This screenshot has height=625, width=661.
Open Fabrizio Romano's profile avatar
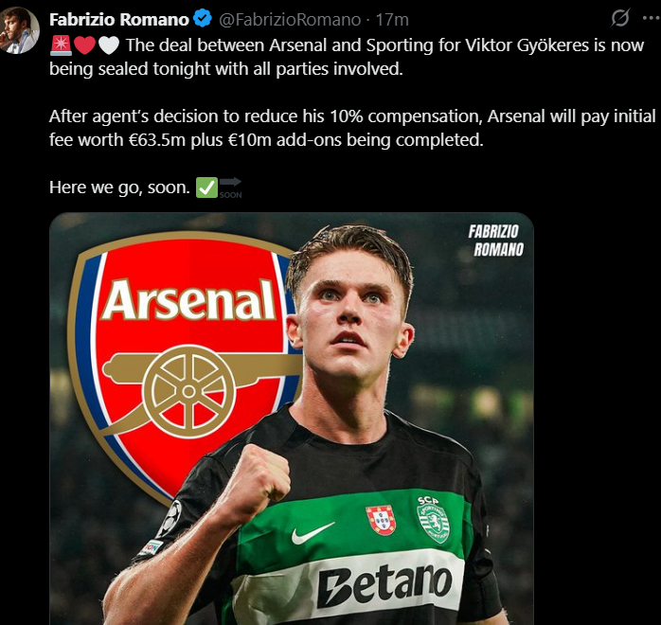pos(18,30)
